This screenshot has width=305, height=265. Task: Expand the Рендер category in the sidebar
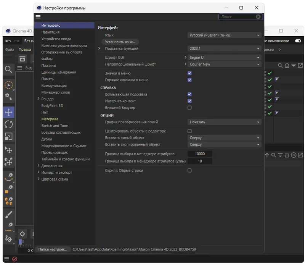coord(39,99)
